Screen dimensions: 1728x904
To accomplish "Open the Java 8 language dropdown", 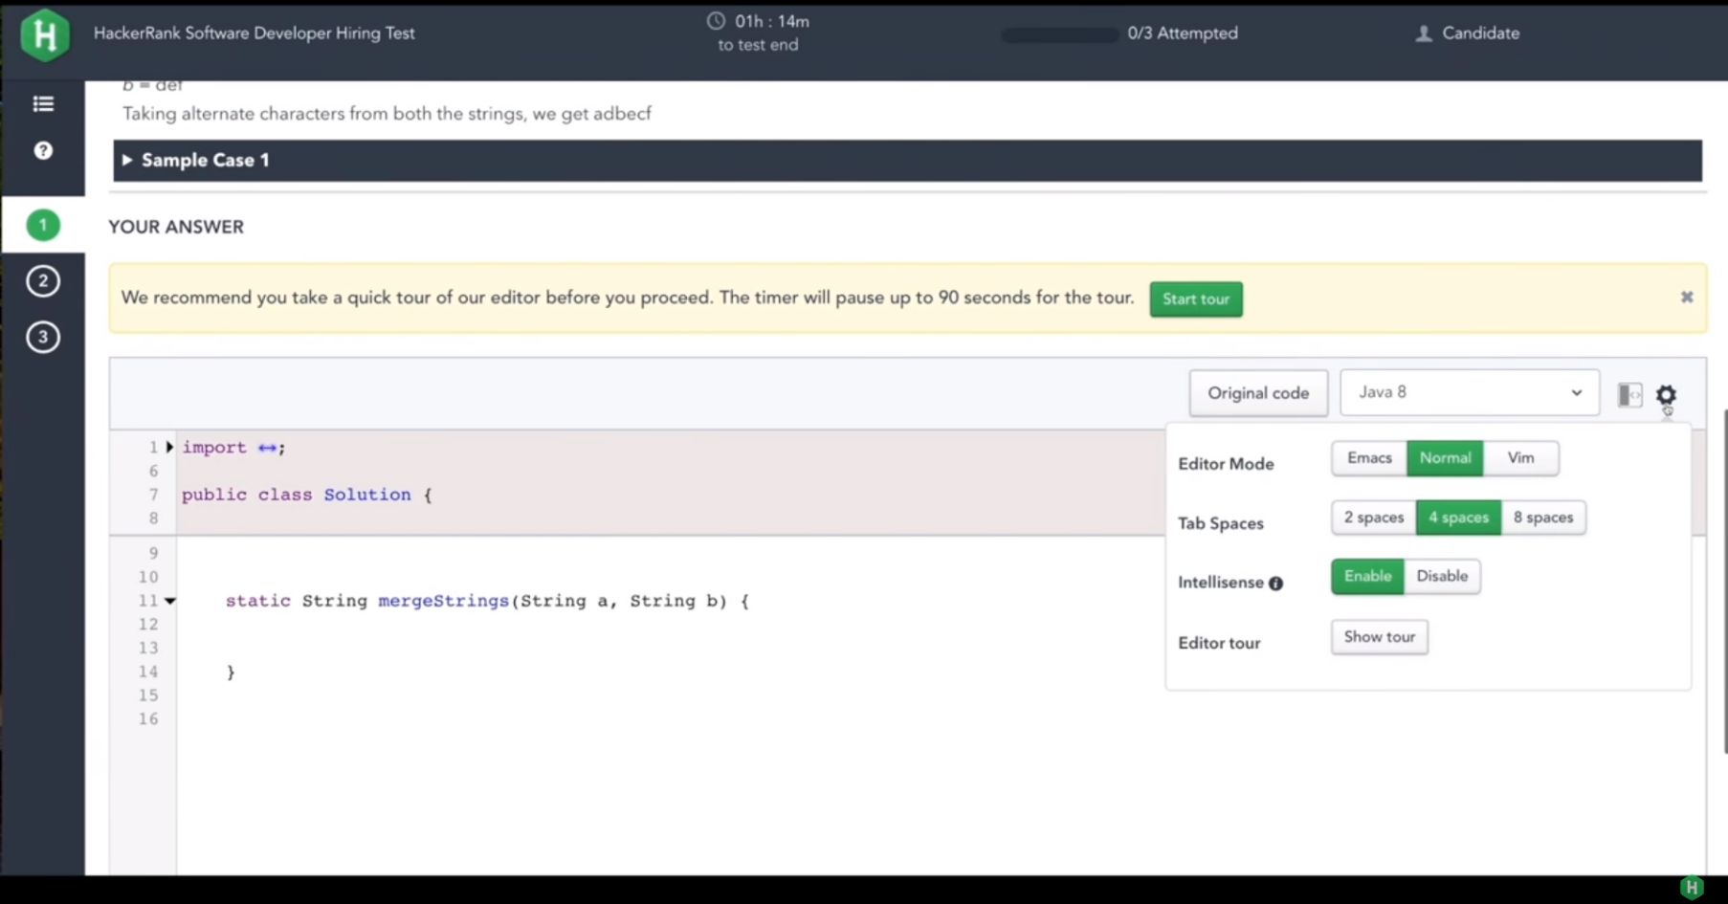I will (1469, 392).
